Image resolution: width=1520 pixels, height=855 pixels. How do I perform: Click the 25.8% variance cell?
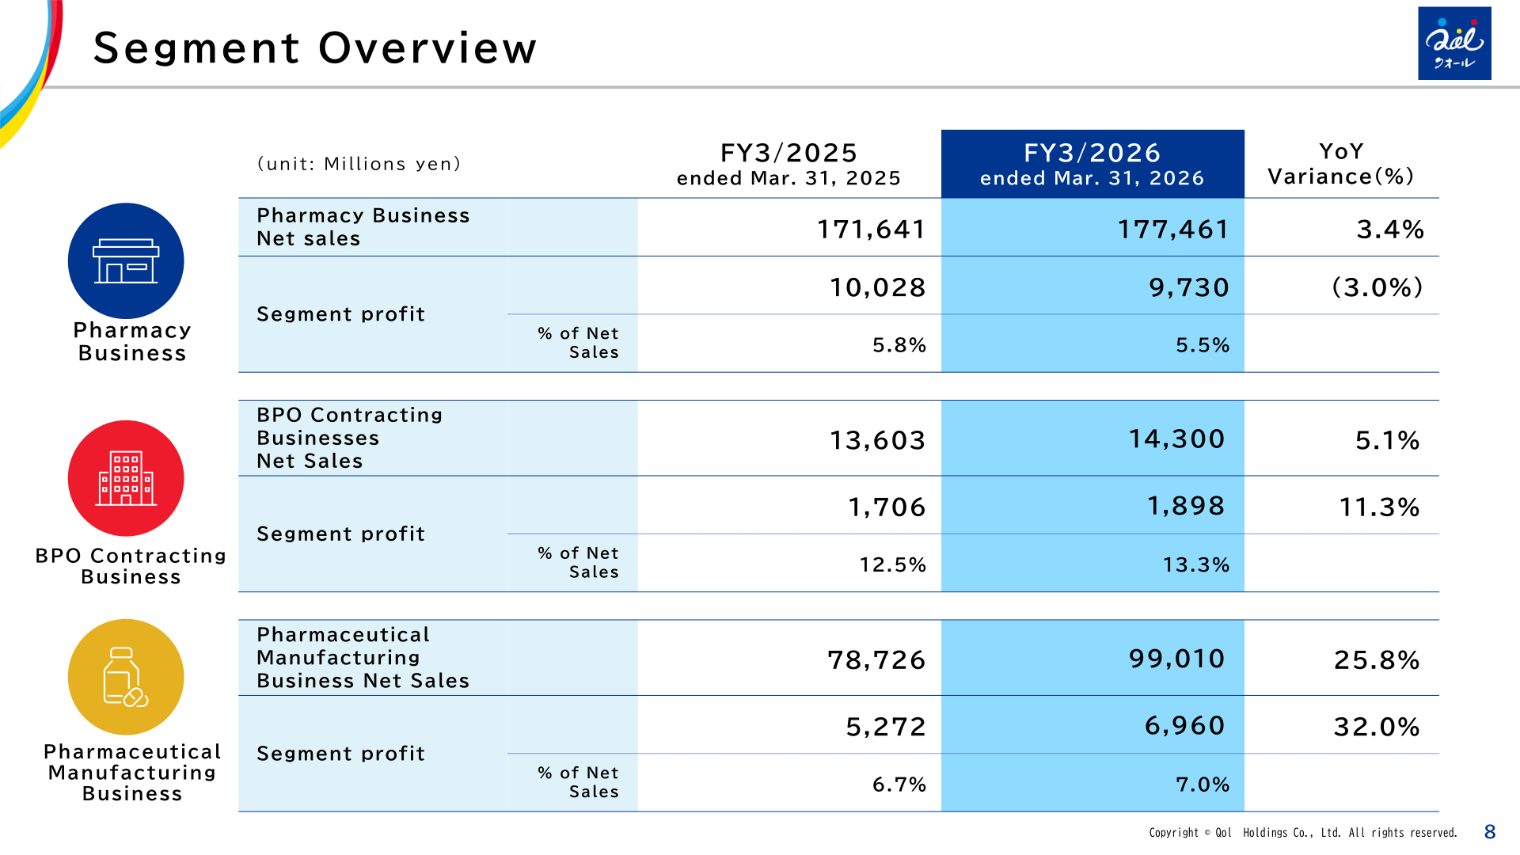click(x=1377, y=660)
